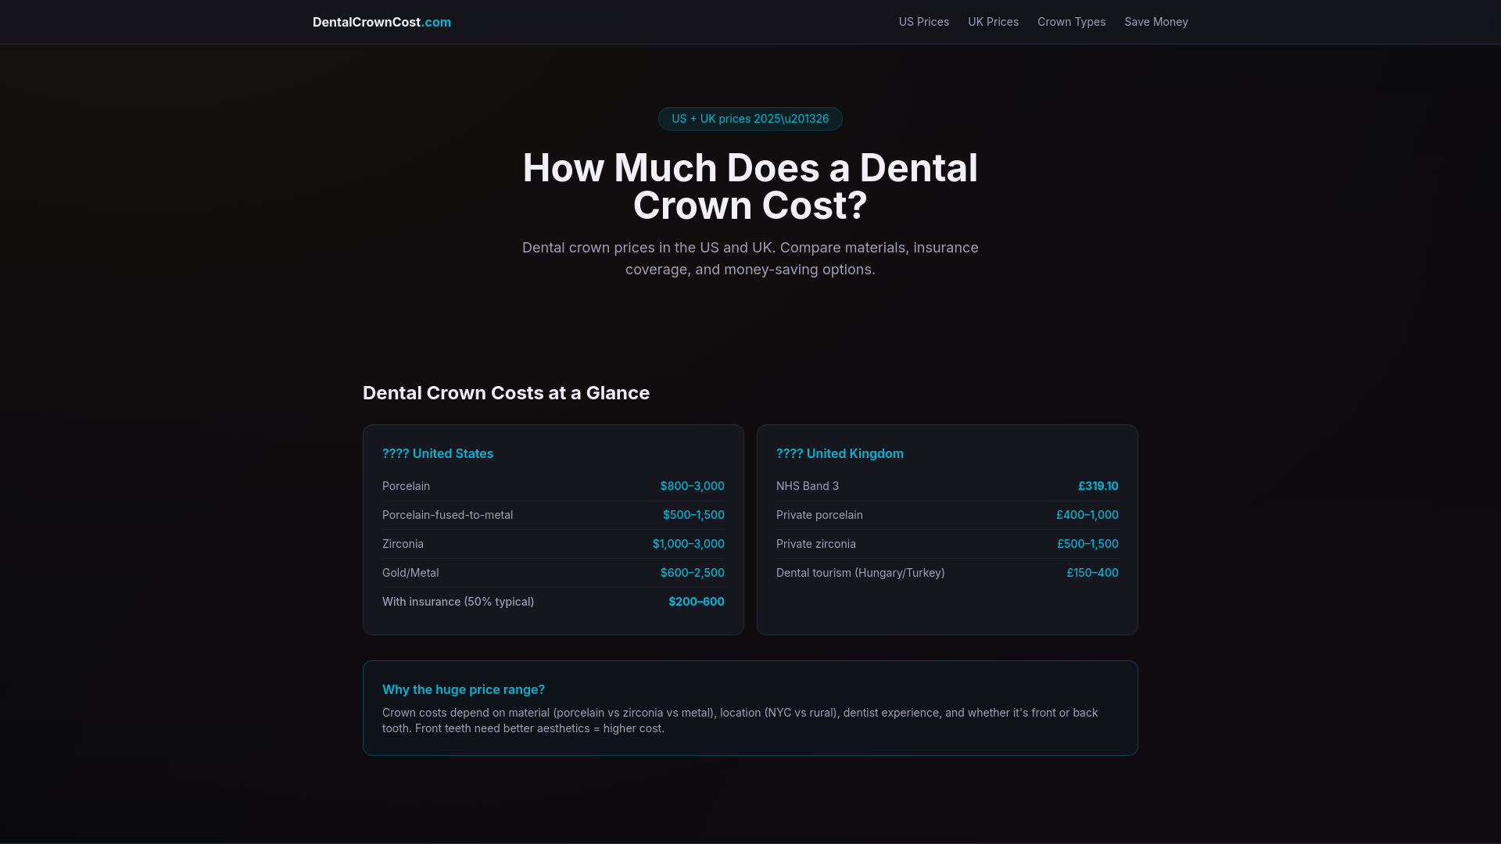The height and width of the screenshot is (844, 1501).
Task: Click the main headline about crown cost
Action: tap(750, 187)
